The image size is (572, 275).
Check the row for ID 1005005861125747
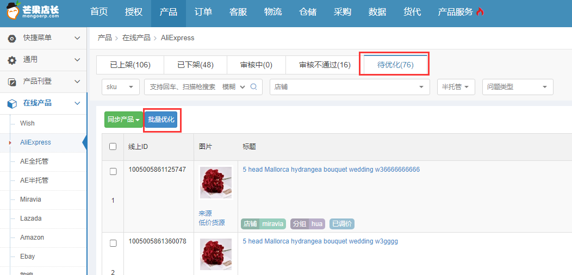[x=113, y=171]
